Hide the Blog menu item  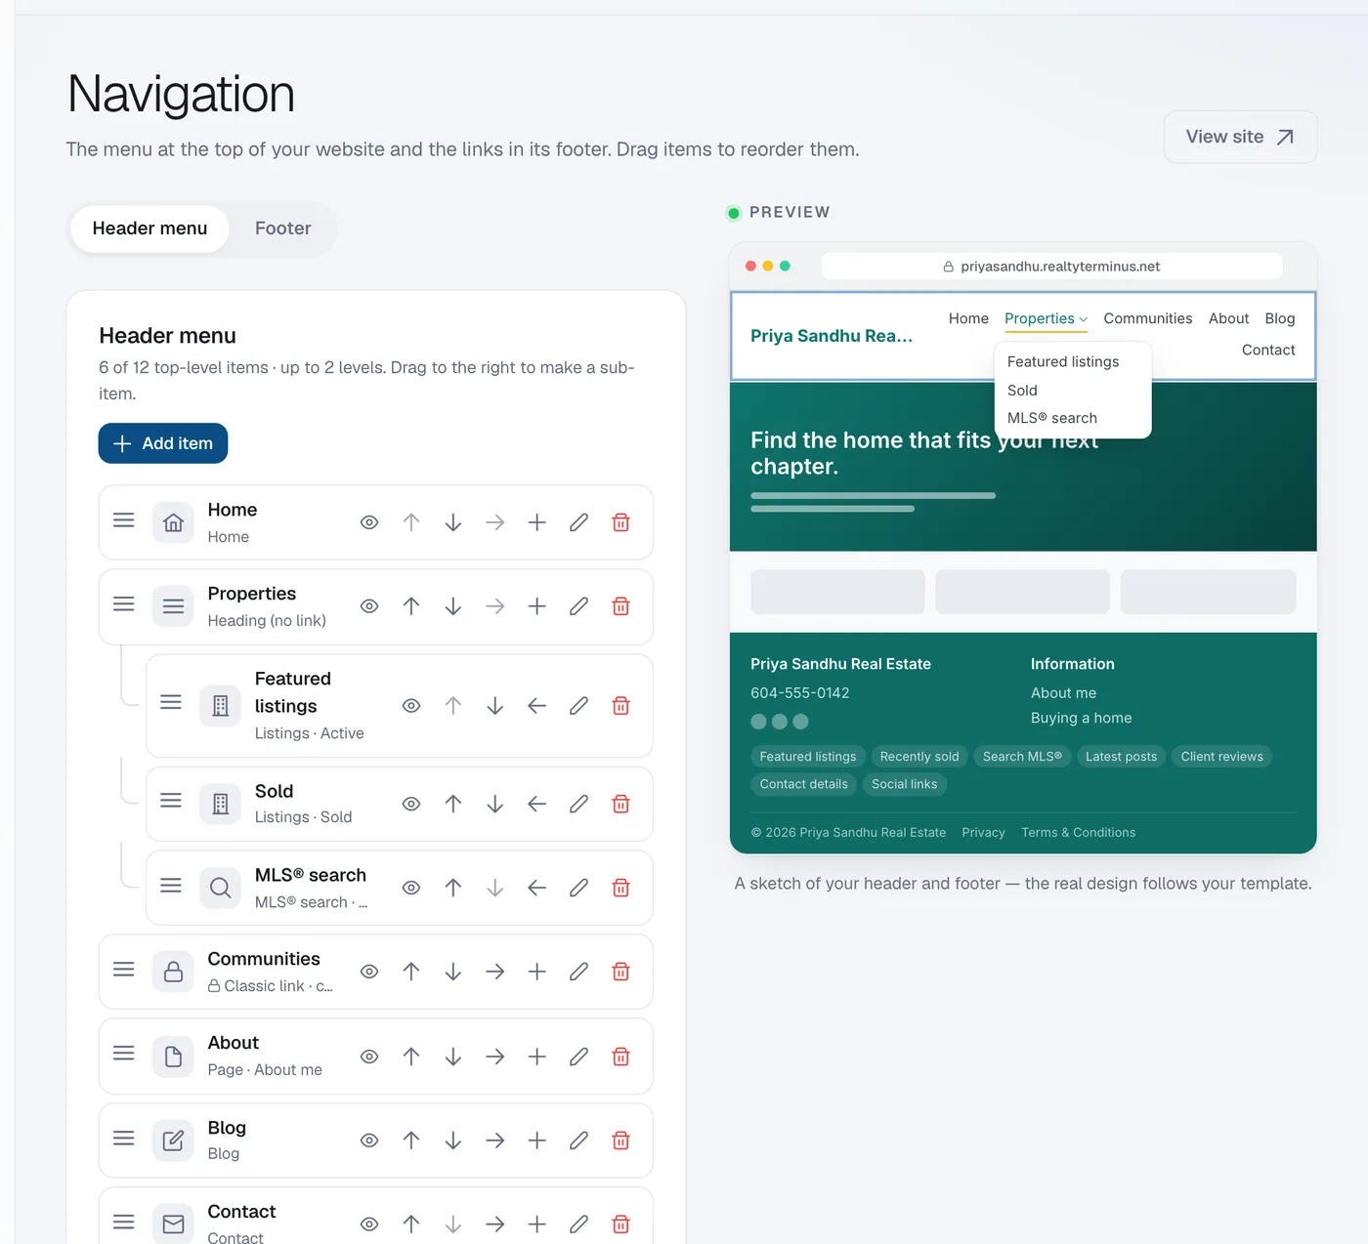[x=368, y=1140]
